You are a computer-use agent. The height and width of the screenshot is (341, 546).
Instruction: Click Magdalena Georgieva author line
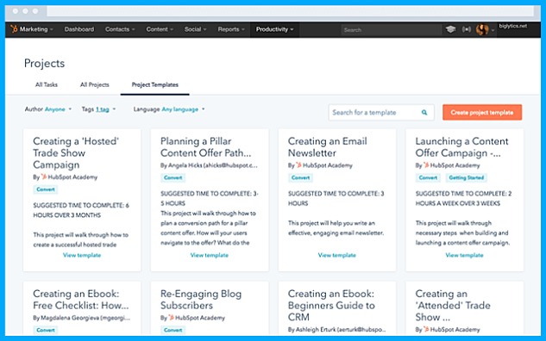click(x=81, y=318)
